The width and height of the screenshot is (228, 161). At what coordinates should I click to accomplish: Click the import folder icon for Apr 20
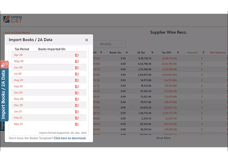tap(77, 55)
